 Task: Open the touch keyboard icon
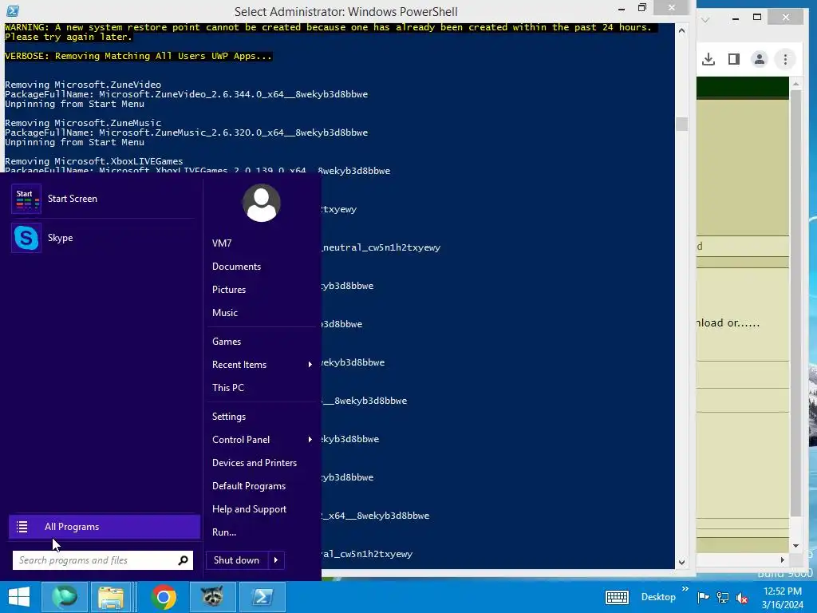pos(617,597)
